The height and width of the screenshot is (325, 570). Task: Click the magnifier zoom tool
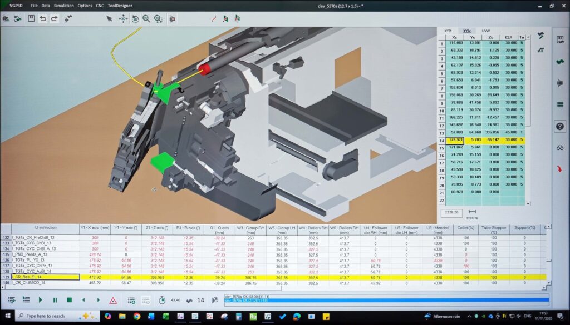pos(146,18)
